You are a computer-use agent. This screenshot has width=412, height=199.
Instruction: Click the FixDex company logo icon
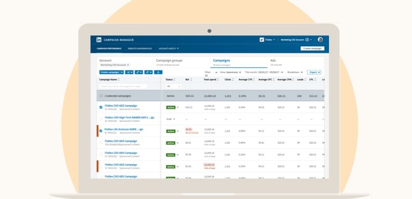pos(262,40)
